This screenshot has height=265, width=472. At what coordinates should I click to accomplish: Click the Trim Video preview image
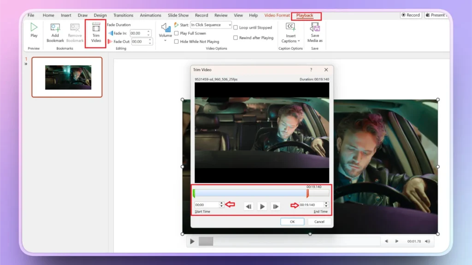coord(262,133)
